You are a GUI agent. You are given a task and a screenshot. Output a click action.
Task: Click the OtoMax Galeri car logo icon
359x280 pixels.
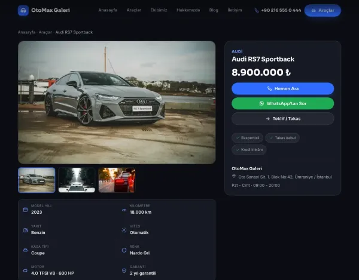[23, 10]
